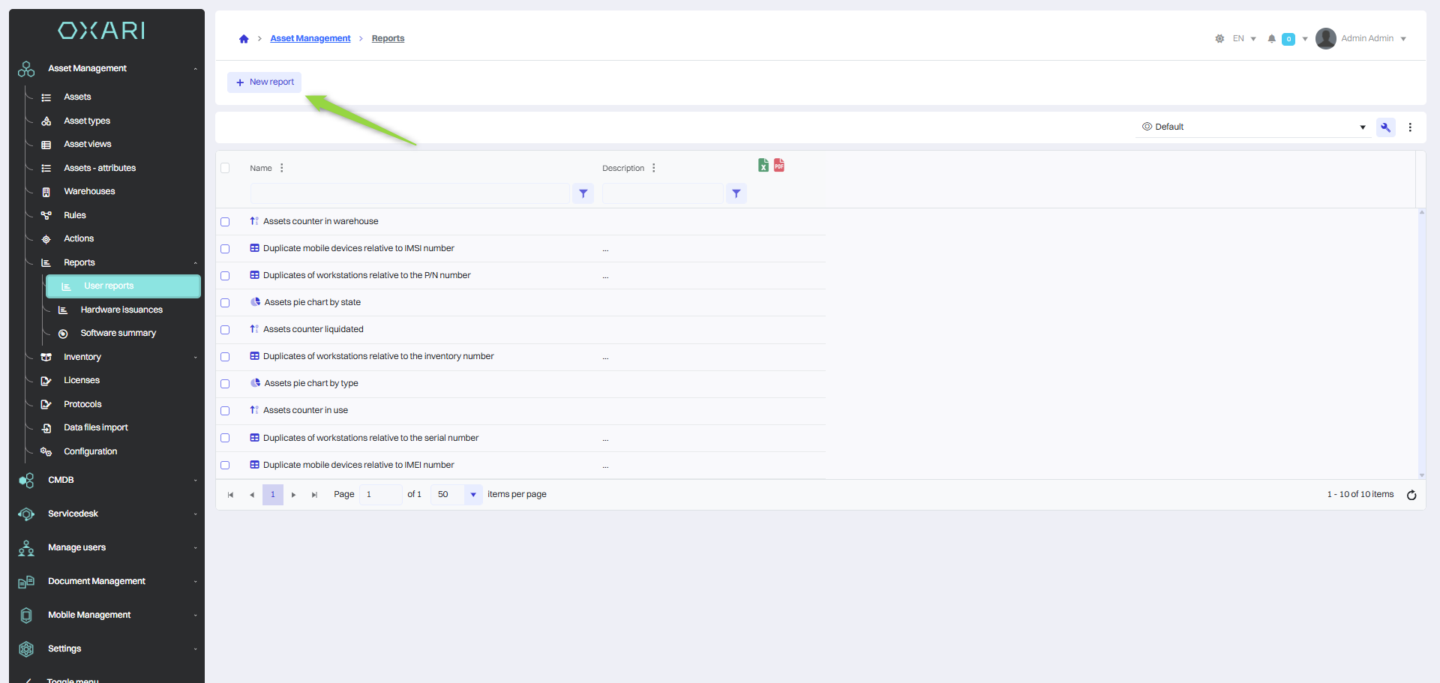
Task: Open the Name column options menu
Action: tap(282, 168)
